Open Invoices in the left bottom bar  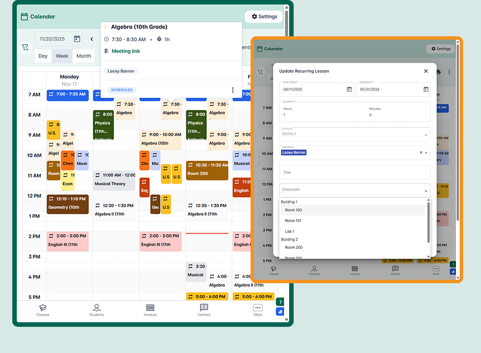pos(150,310)
